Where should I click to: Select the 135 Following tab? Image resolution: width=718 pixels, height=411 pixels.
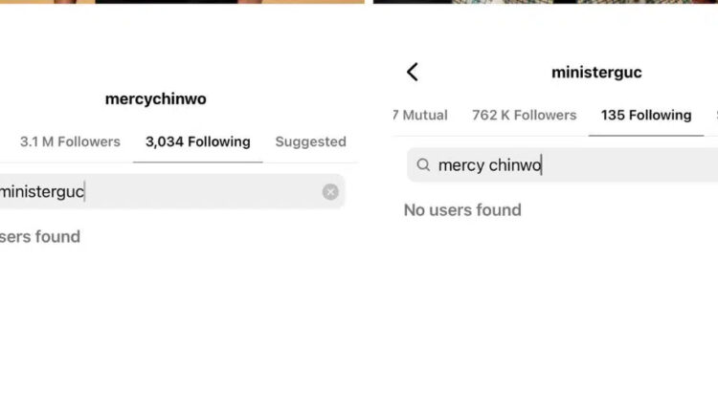645,115
